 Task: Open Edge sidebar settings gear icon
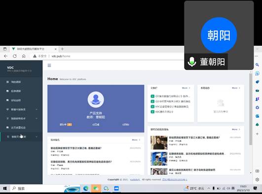(258, 180)
